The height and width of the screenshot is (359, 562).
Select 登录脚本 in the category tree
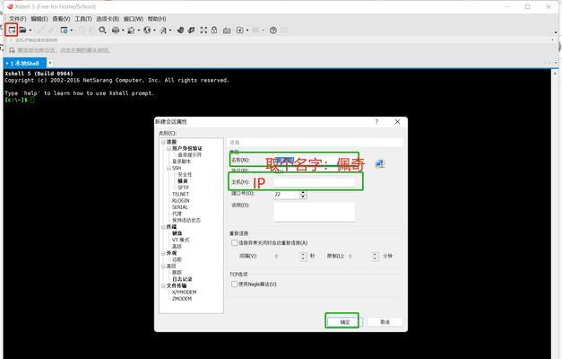tap(182, 162)
